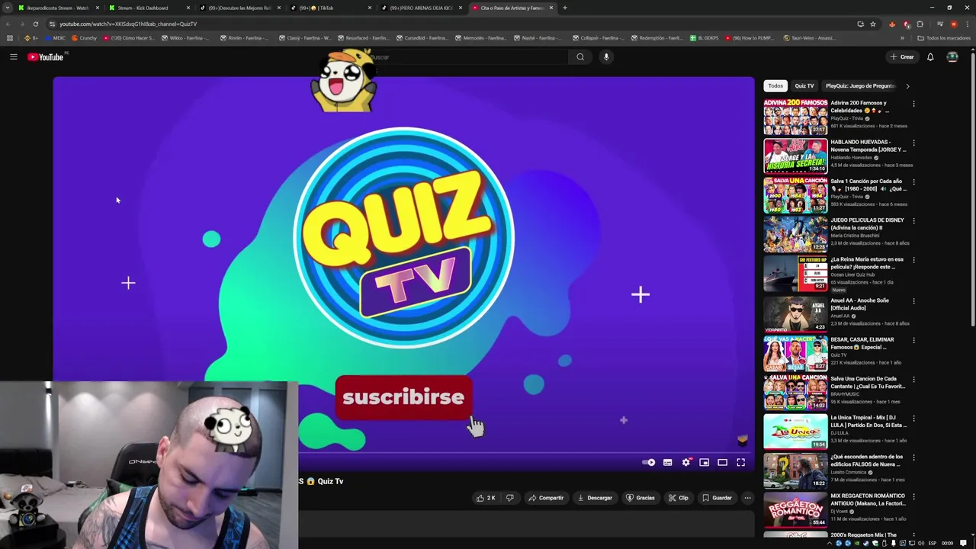
Task: Open video player settings gear
Action: coord(685,462)
